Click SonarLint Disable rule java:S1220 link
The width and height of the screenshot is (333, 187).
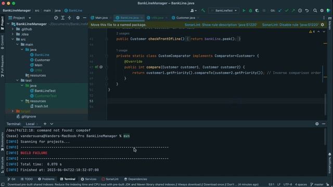click(x=290, y=25)
